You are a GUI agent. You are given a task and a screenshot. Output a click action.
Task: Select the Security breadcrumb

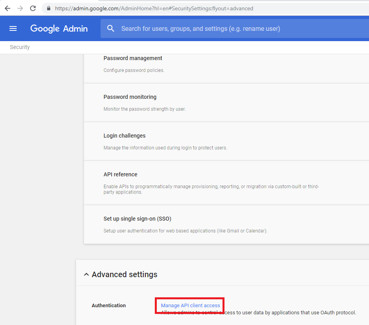[20, 47]
